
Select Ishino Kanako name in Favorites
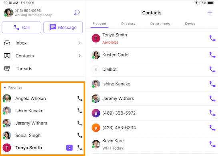tap(29, 111)
